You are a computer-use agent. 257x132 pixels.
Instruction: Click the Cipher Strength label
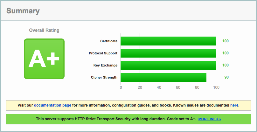[104, 77]
